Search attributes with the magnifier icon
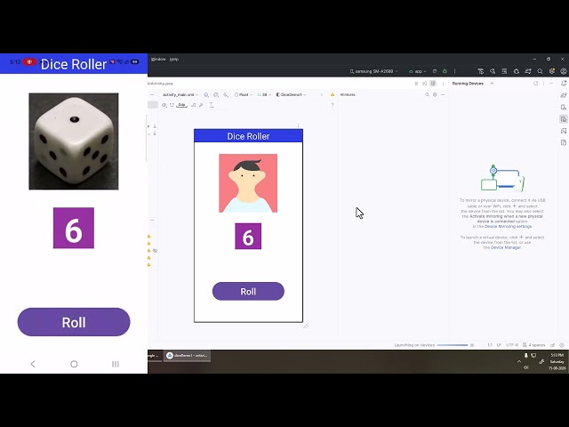Viewport: 569px width, 427px height. click(427, 95)
